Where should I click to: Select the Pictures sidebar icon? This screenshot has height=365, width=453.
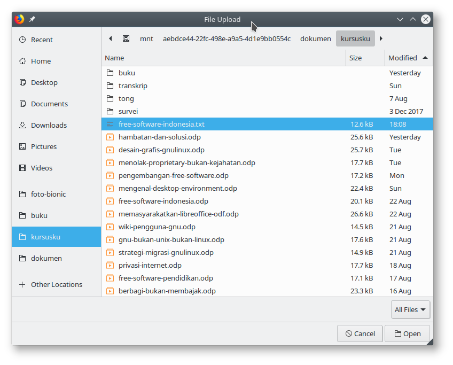click(22, 146)
